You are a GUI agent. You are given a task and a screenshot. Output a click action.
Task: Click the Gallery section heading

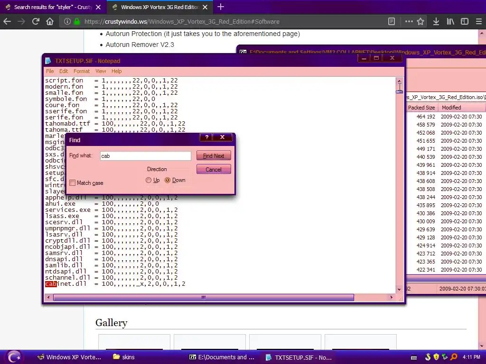[111, 323]
